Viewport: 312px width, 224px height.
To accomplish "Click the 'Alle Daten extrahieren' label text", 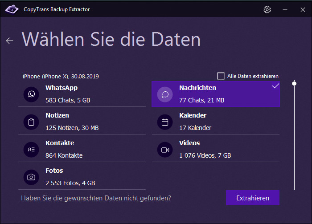I will (253, 76).
